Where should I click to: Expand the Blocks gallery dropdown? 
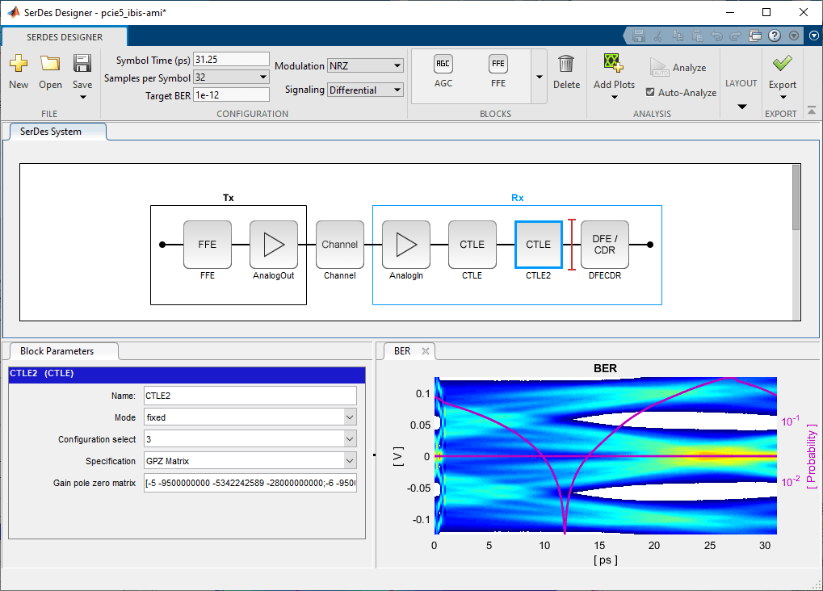[539, 77]
